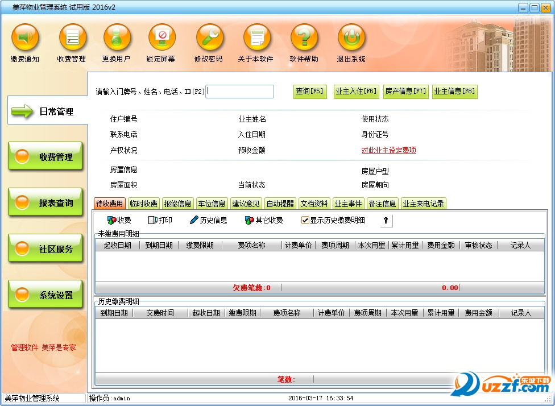Click the 业主信息[F8] button
Image resolution: width=555 pixels, height=406 pixels.
click(x=455, y=92)
